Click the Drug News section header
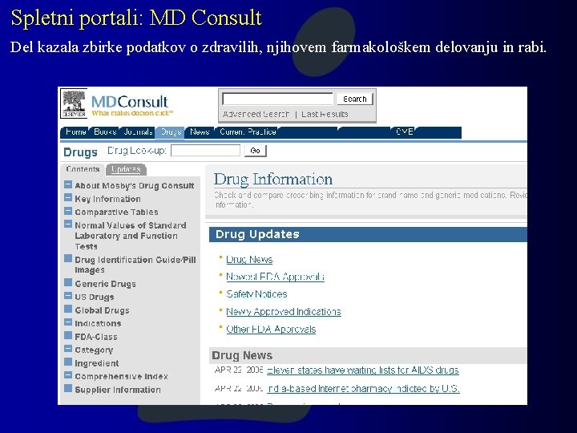This screenshot has height=433, width=577. pos(368,355)
